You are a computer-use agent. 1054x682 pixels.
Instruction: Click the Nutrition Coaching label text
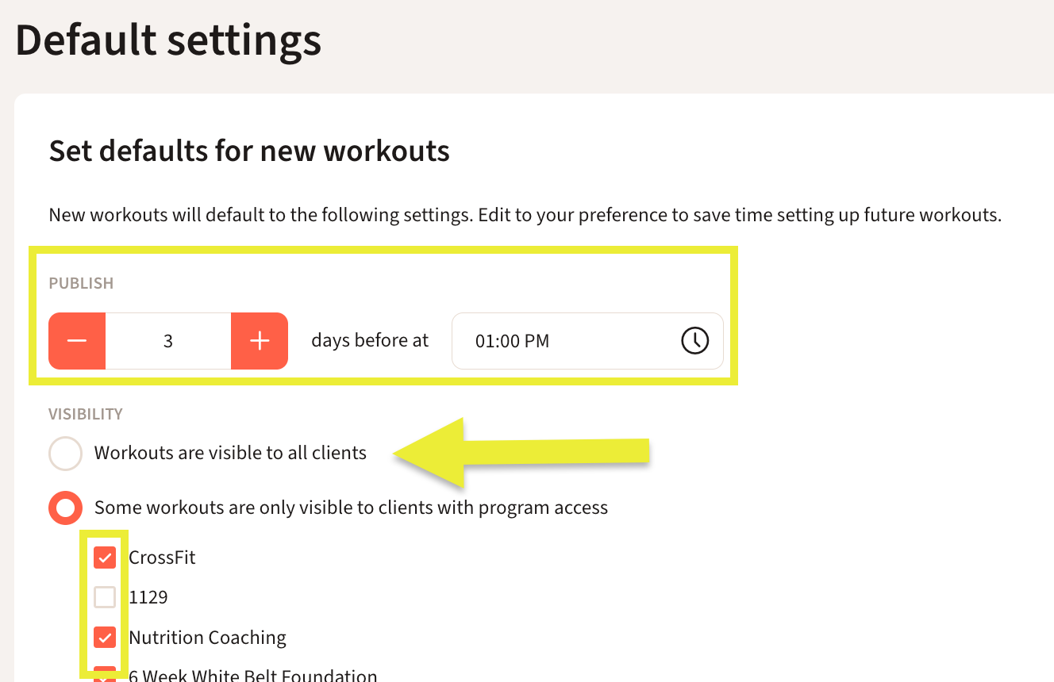pos(207,638)
